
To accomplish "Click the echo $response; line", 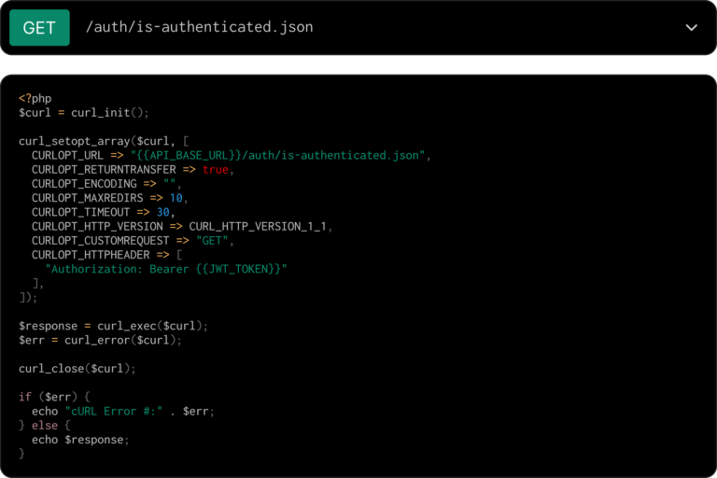I will (80, 440).
